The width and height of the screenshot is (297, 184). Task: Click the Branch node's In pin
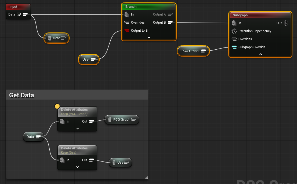click(127, 14)
